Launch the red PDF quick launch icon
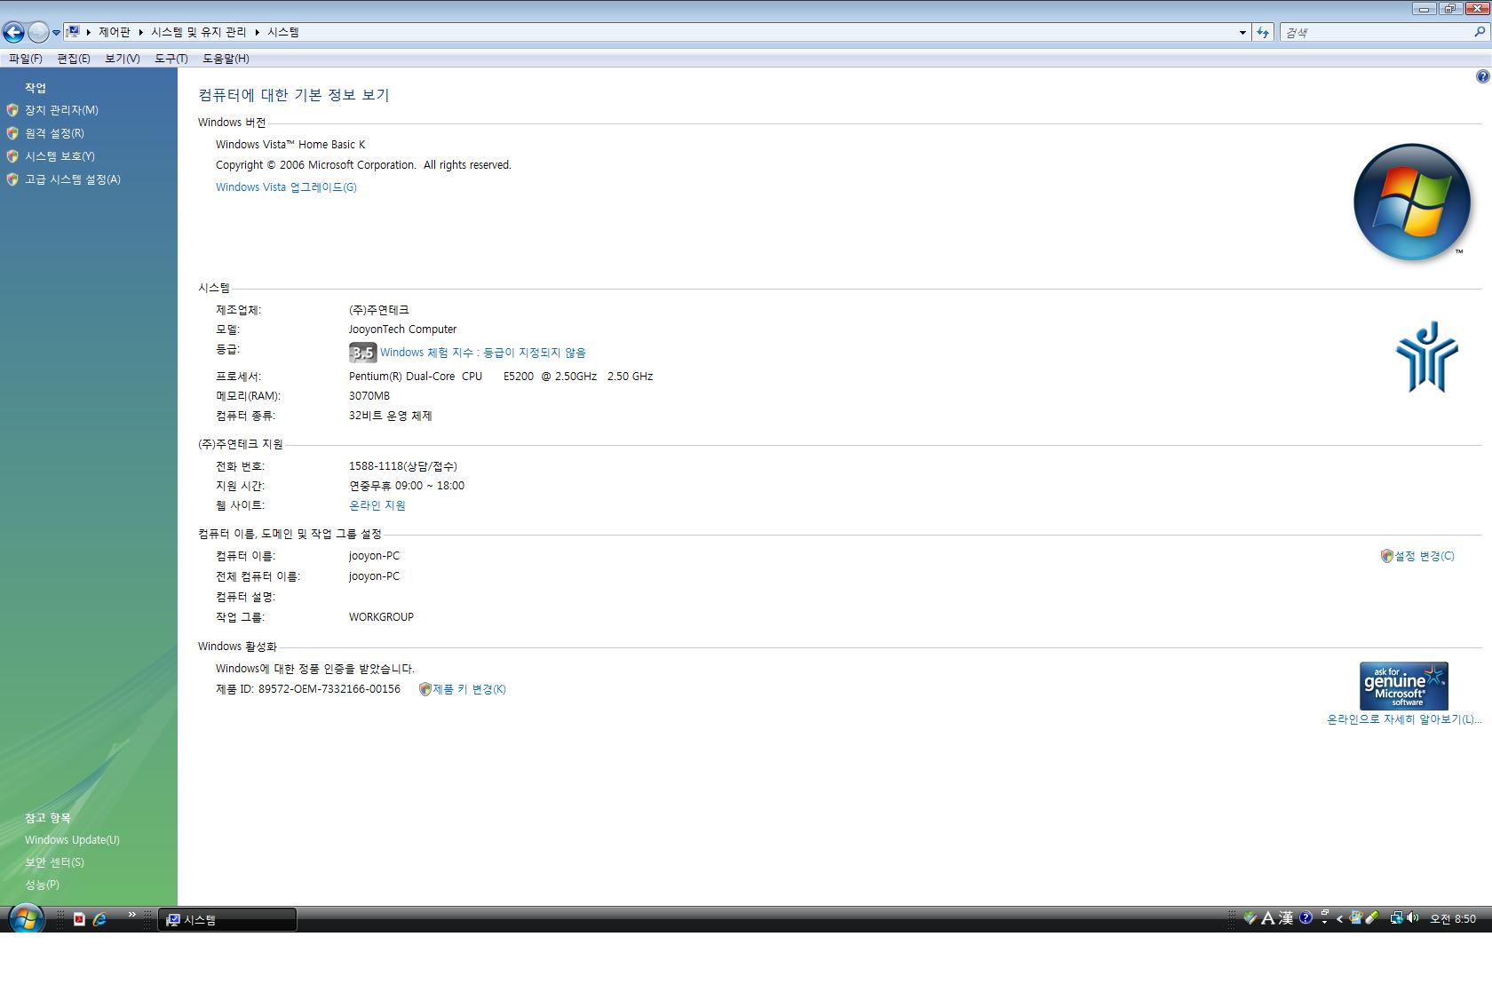Screen dimensions: 1492x1000 [x=79, y=919]
